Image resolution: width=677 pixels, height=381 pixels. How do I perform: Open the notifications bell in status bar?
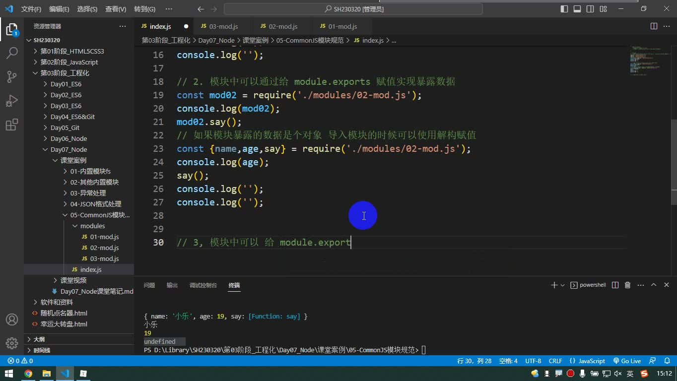click(666, 361)
